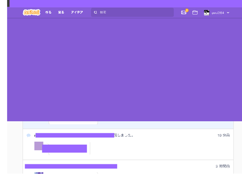
Task: Open the messages envelope icon
Action: [184, 13]
